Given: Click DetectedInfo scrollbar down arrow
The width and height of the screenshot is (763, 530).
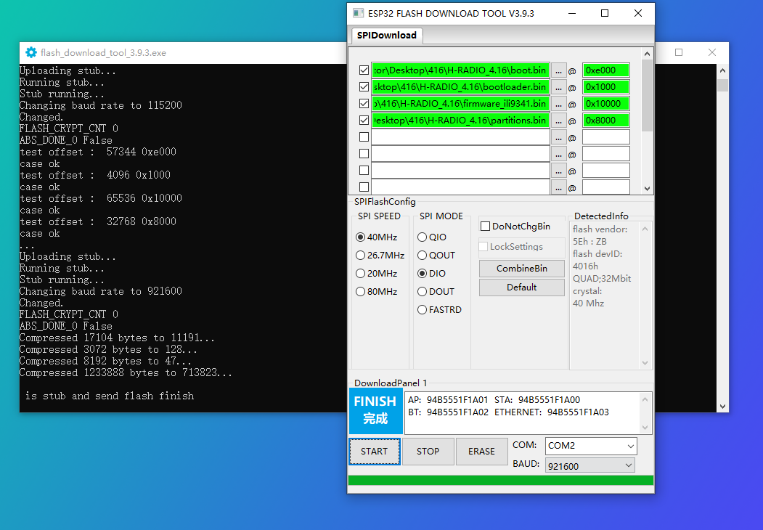Looking at the screenshot, I should pyautogui.click(x=645, y=362).
